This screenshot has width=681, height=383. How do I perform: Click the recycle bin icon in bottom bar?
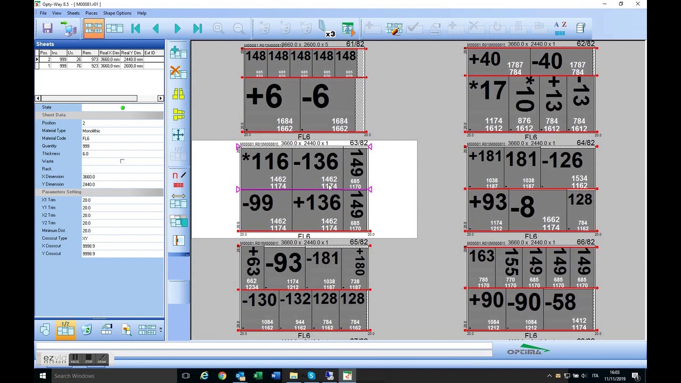pyautogui.click(x=86, y=330)
